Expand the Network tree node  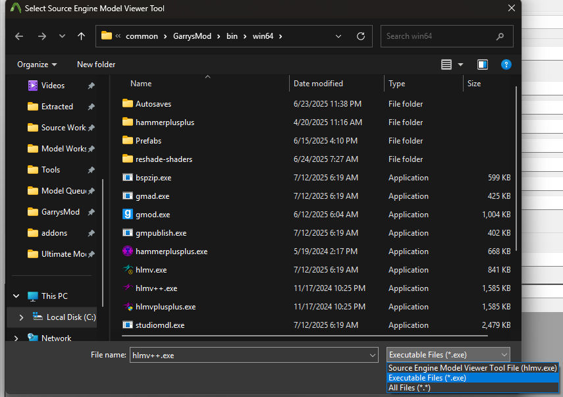[16, 338]
